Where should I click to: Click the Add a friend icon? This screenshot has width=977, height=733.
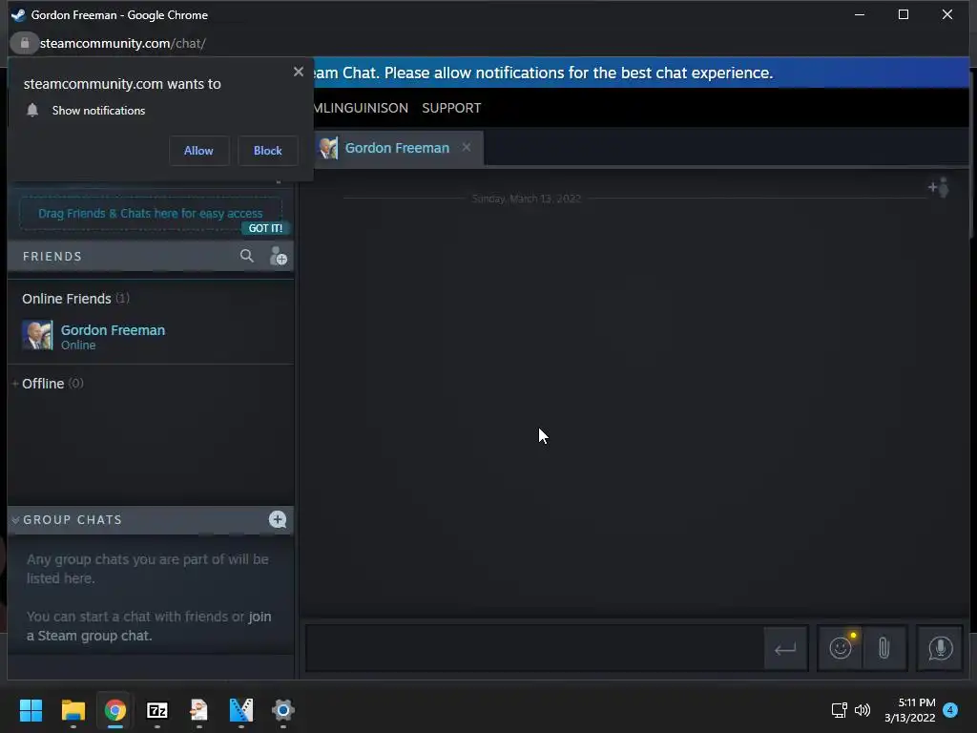pos(278,256)
